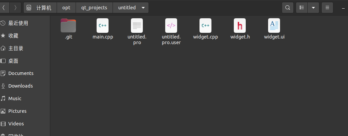348x136 pixels.
Task: Click the 桌面 desktop icon
Action: pyautogui.click(x=3, y=61)
